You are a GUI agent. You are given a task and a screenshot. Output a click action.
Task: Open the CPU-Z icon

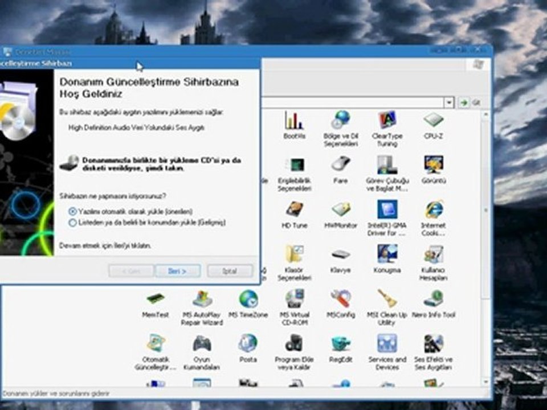click(434, 121)
